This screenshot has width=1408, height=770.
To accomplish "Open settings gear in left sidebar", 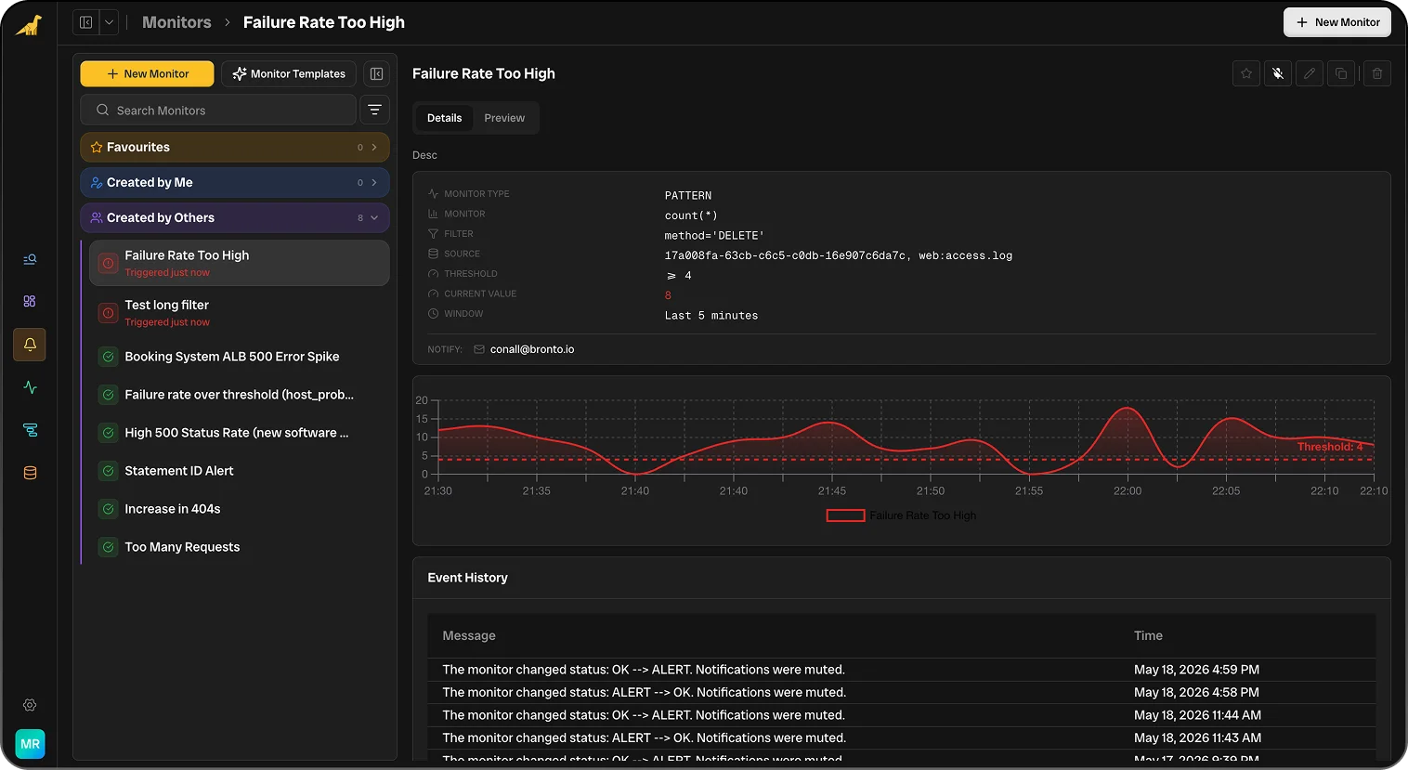I will 30,705.
